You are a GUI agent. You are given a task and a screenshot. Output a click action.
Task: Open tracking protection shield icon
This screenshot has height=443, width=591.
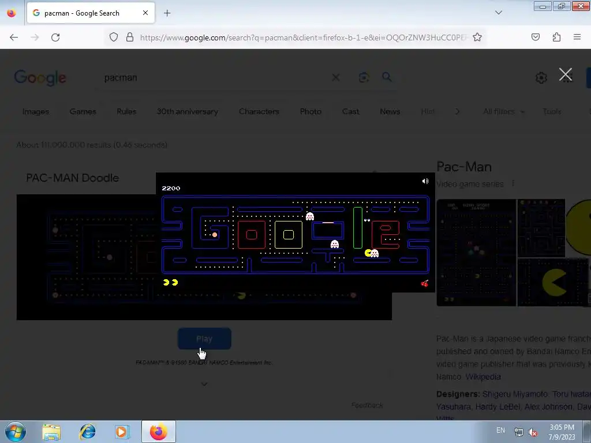(114, 37)
